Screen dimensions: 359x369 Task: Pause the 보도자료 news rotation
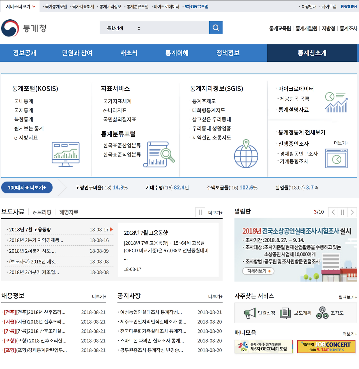tap(200, 212)
